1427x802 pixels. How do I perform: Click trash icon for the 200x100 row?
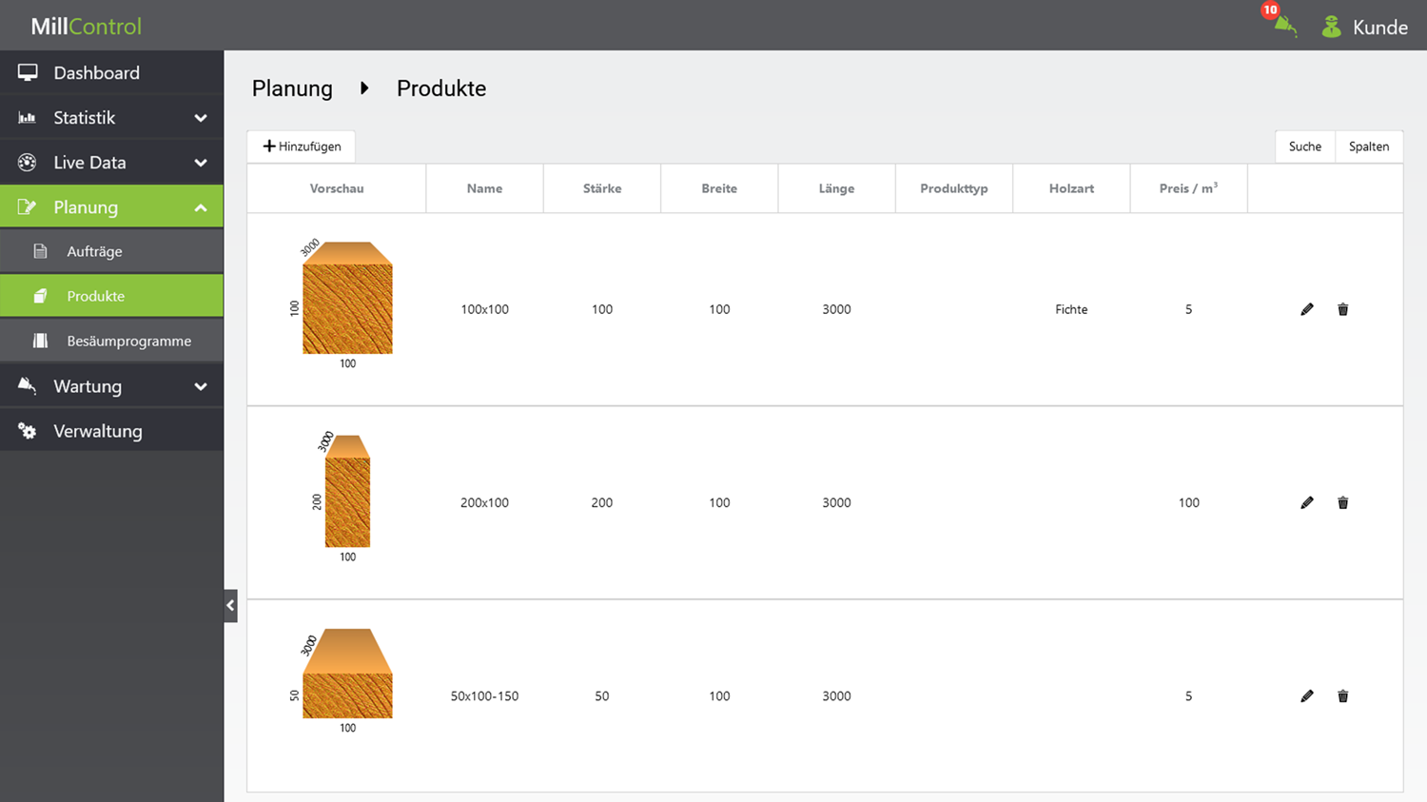tap(1342, 502)
